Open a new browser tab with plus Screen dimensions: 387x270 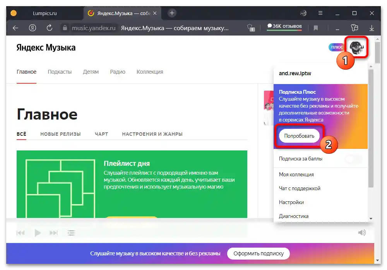coord(172,13)
